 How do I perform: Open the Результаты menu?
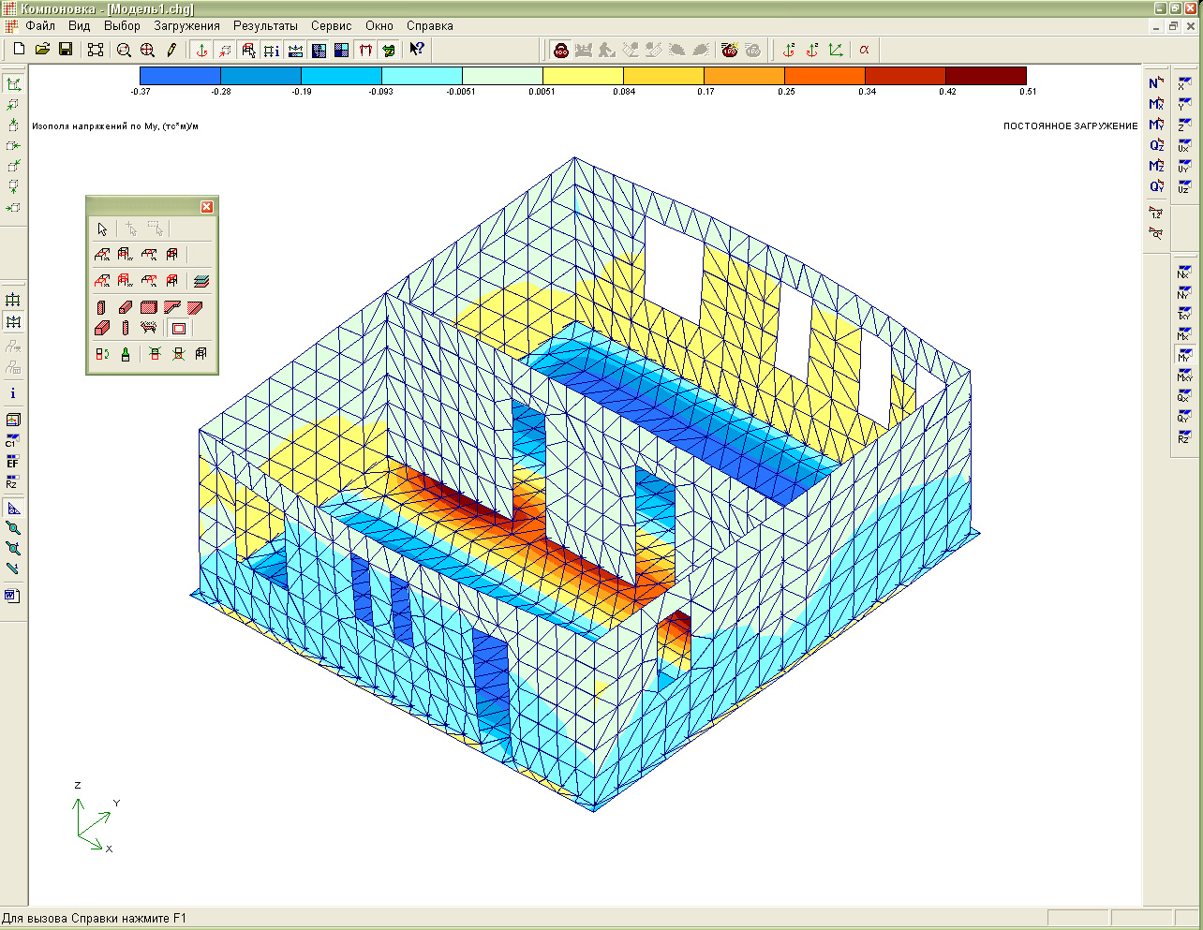266,26
